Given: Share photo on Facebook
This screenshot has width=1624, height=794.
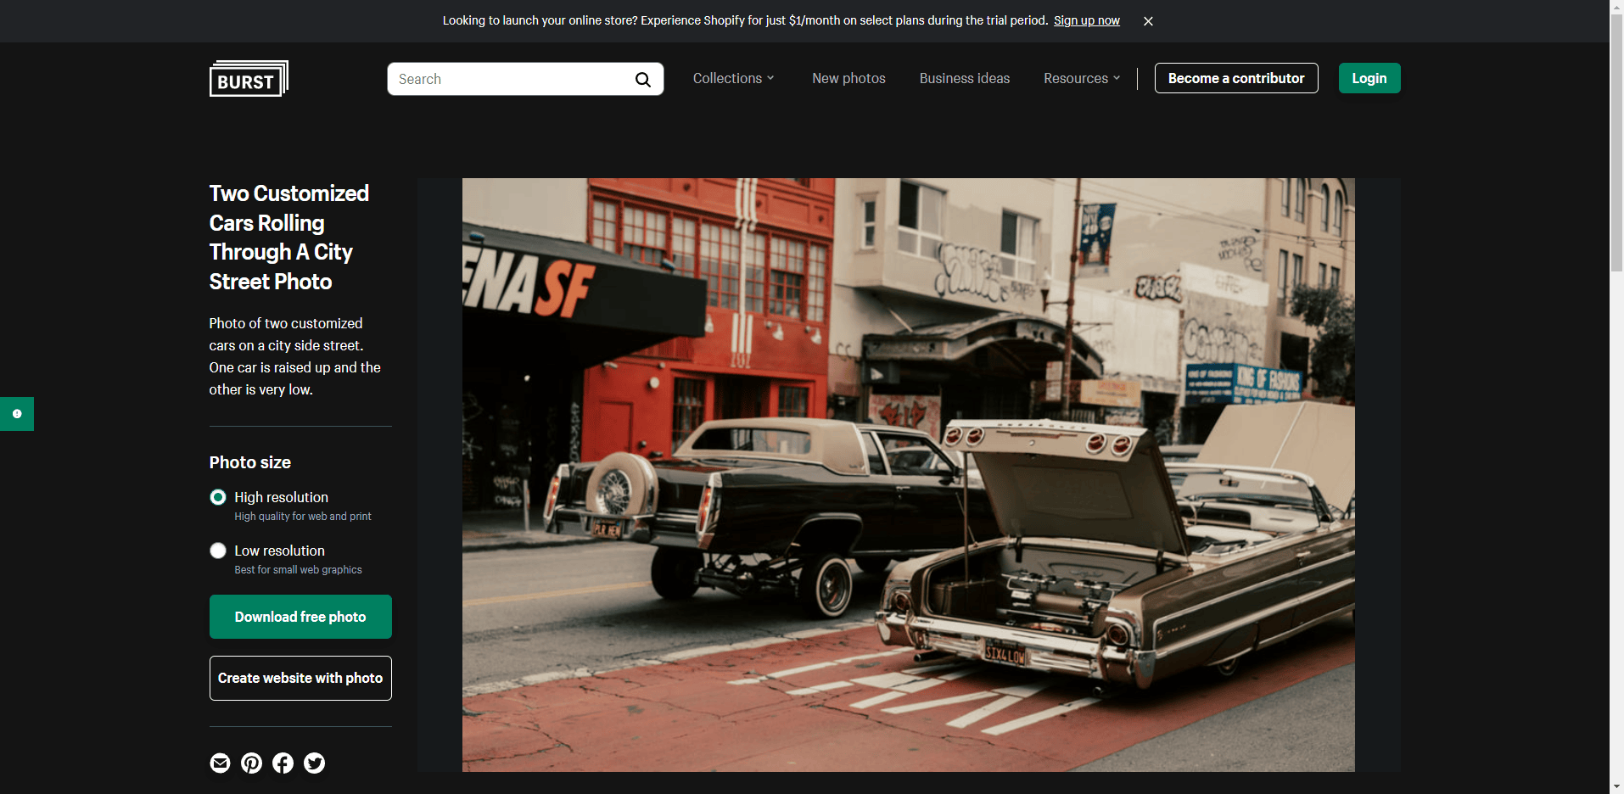Looking at the screenshot, I should coord(283,763).
